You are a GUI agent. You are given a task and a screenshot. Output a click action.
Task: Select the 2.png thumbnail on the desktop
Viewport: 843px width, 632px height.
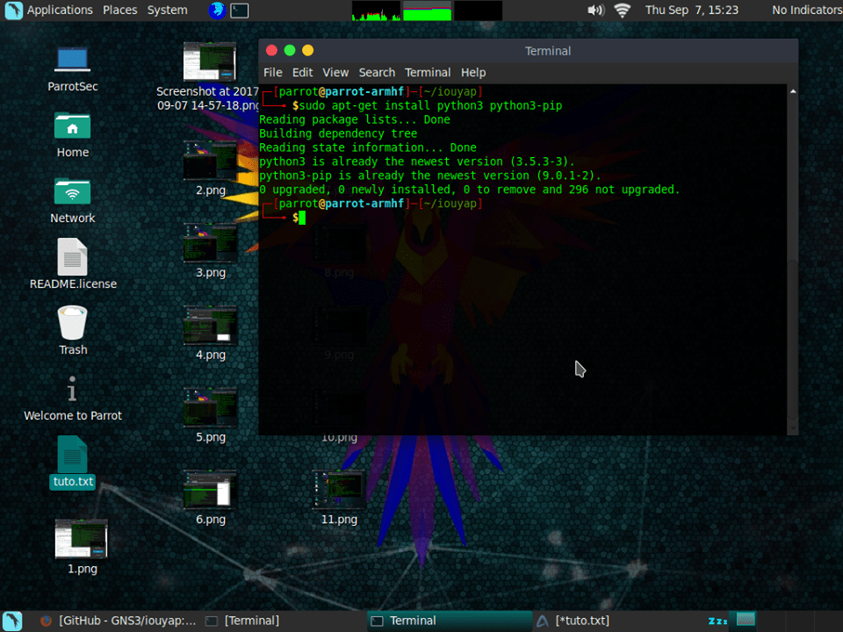click(x=210, y=160)
